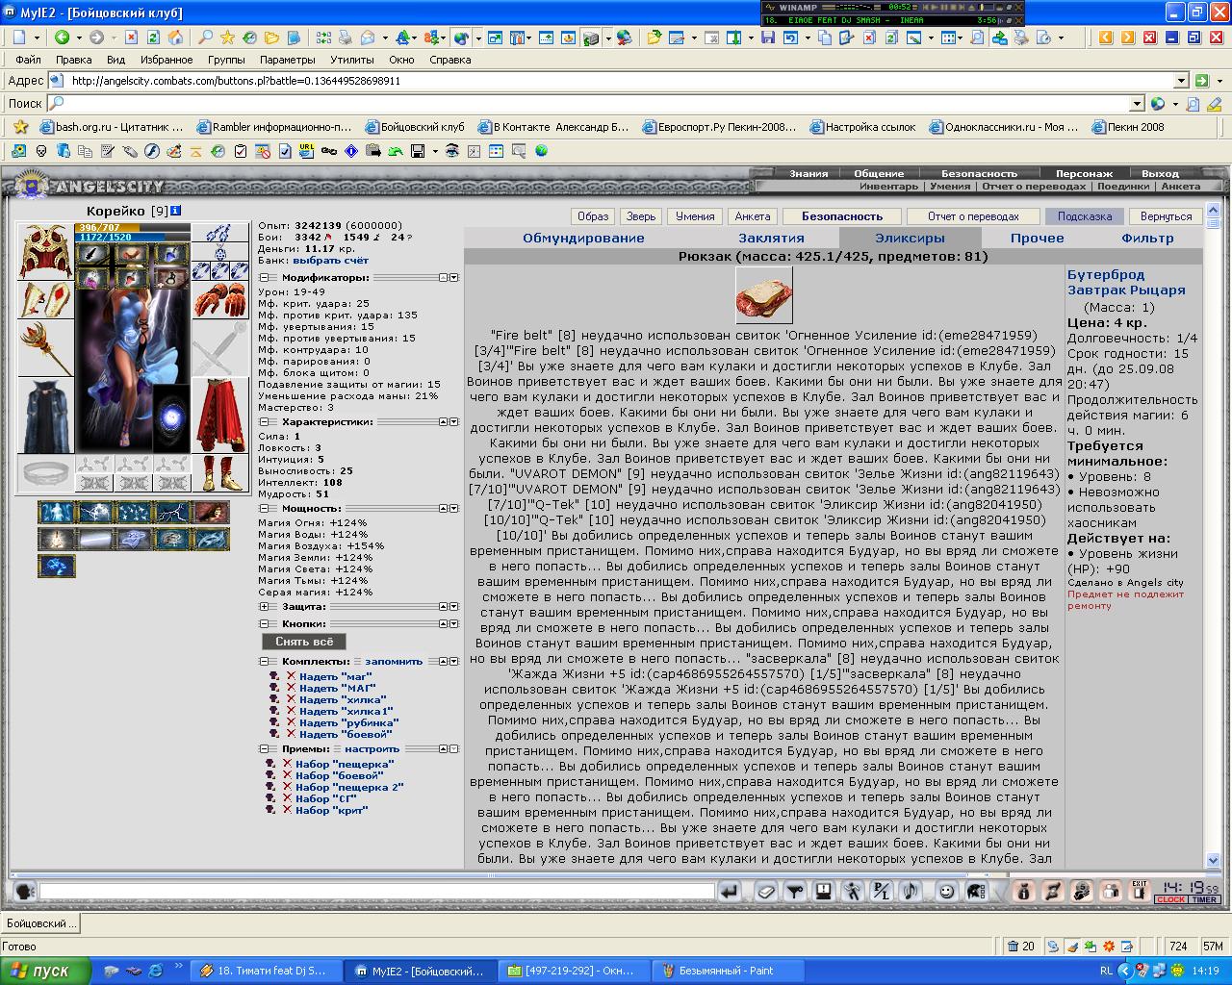Open the Файл menu

click(x=28, y=60)
